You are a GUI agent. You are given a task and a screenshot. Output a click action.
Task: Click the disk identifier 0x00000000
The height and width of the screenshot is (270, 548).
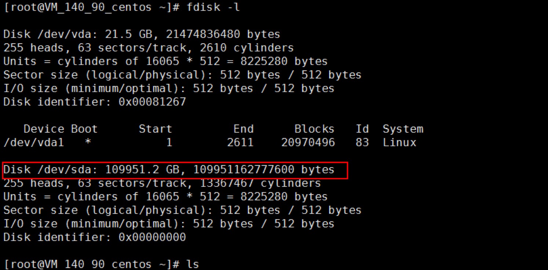152,237
